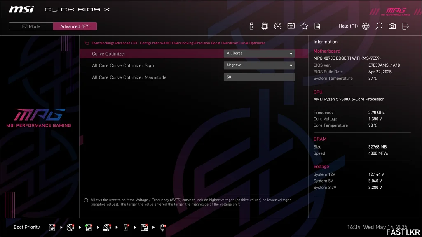The height and width of the screenshot is (237, 422).
Task: Open the Curve Optimizer All Cores dropdown
Action: pyautogui.click(x=259, y=53)
